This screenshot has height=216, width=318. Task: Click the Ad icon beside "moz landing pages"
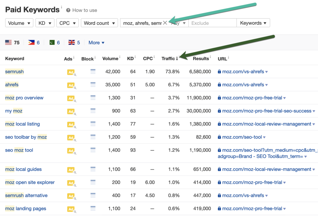point(71,208)
